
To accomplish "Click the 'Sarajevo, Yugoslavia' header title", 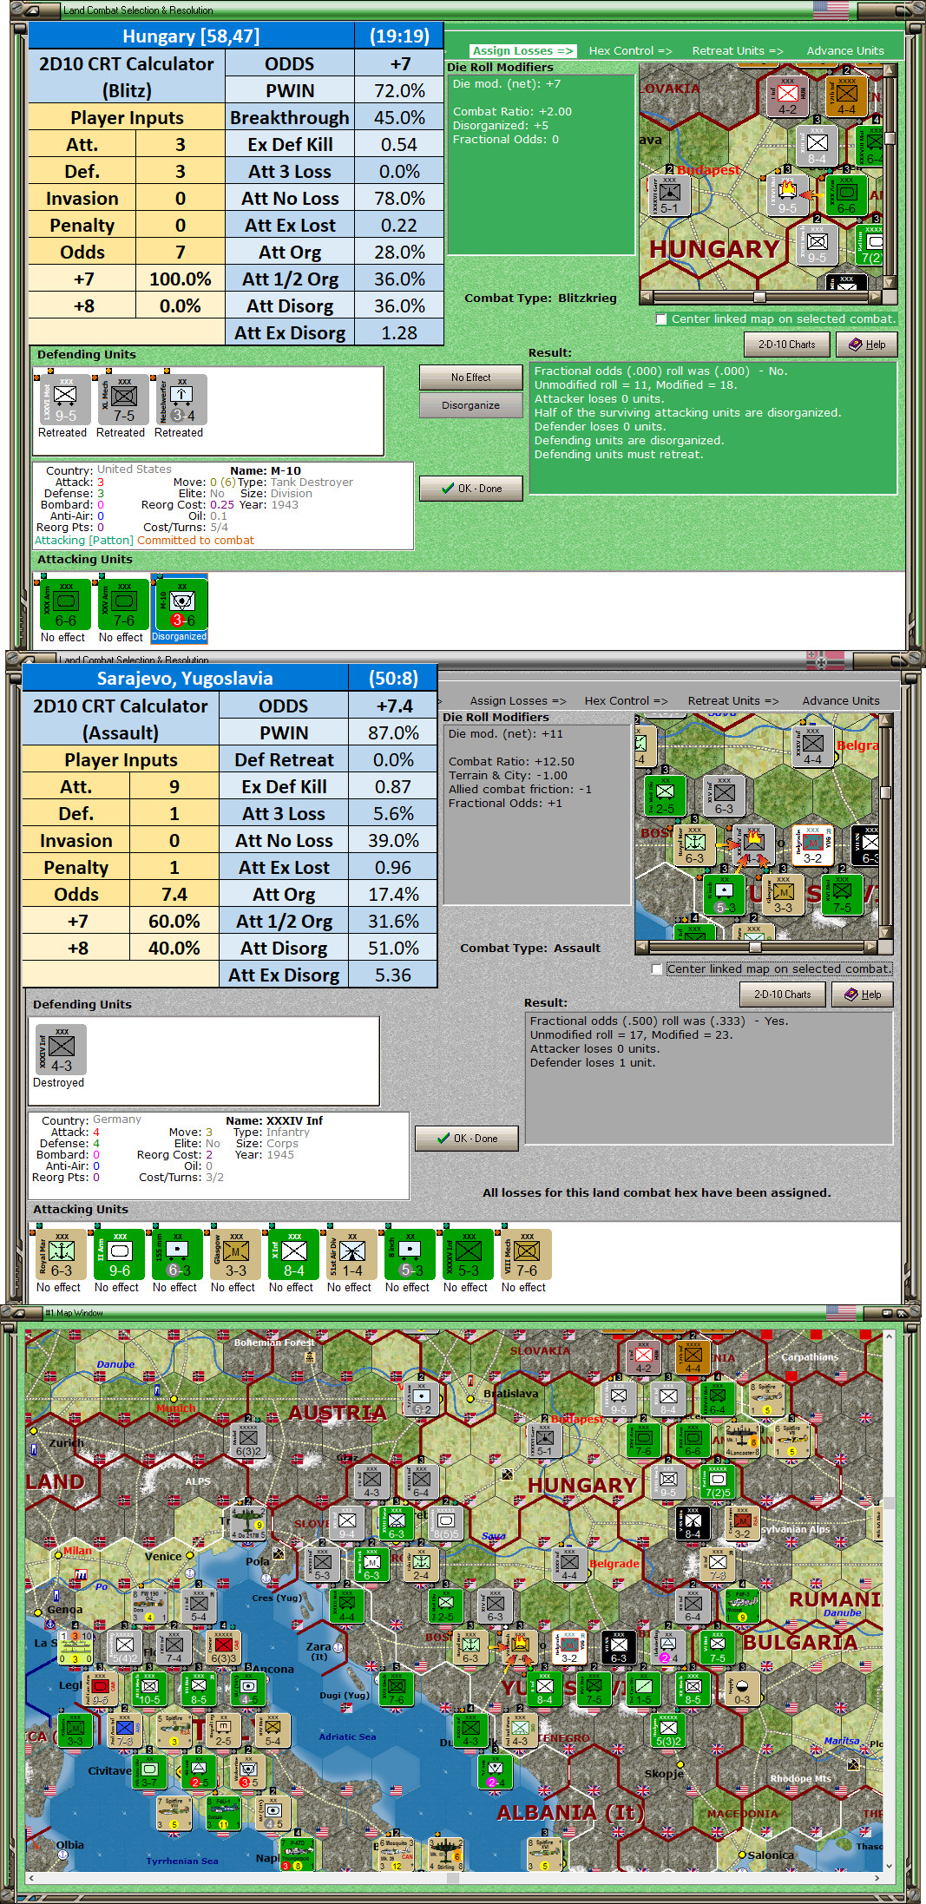I will point(185,679).
